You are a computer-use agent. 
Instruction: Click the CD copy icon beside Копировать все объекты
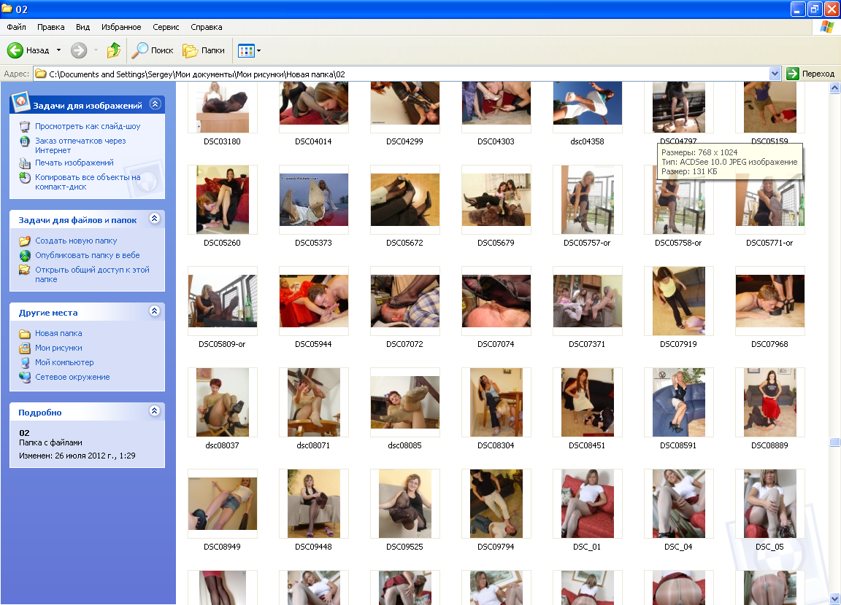[25, 178]
